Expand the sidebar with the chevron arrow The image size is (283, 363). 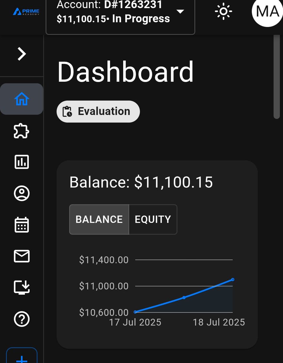point(21,54)
